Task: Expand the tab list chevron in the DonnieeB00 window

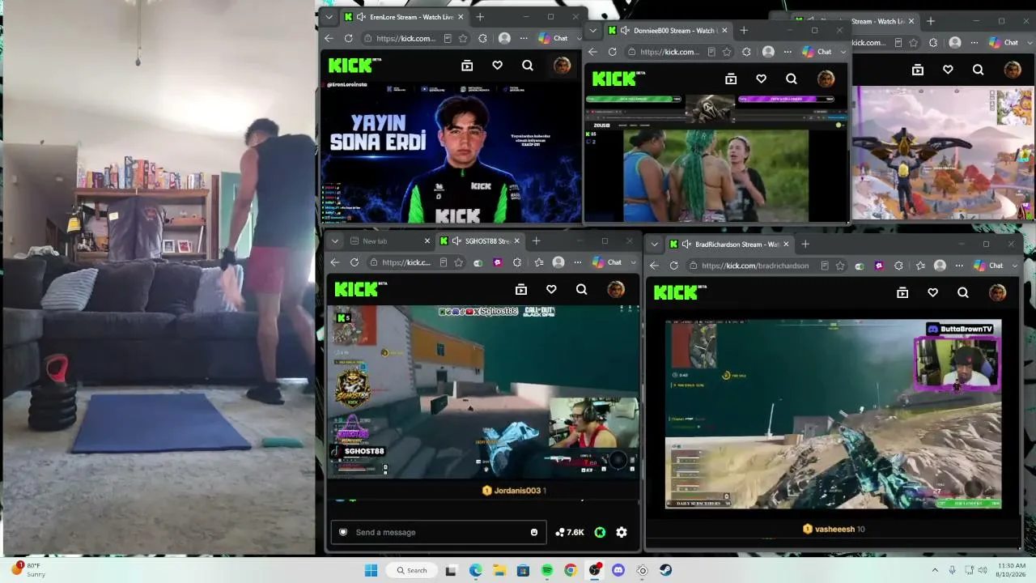Action: coord(592,31)
